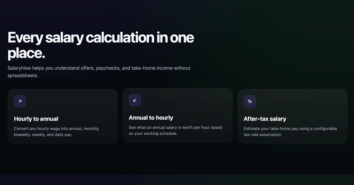Open the Annual to hourly calculator heading

click(151, 118)
